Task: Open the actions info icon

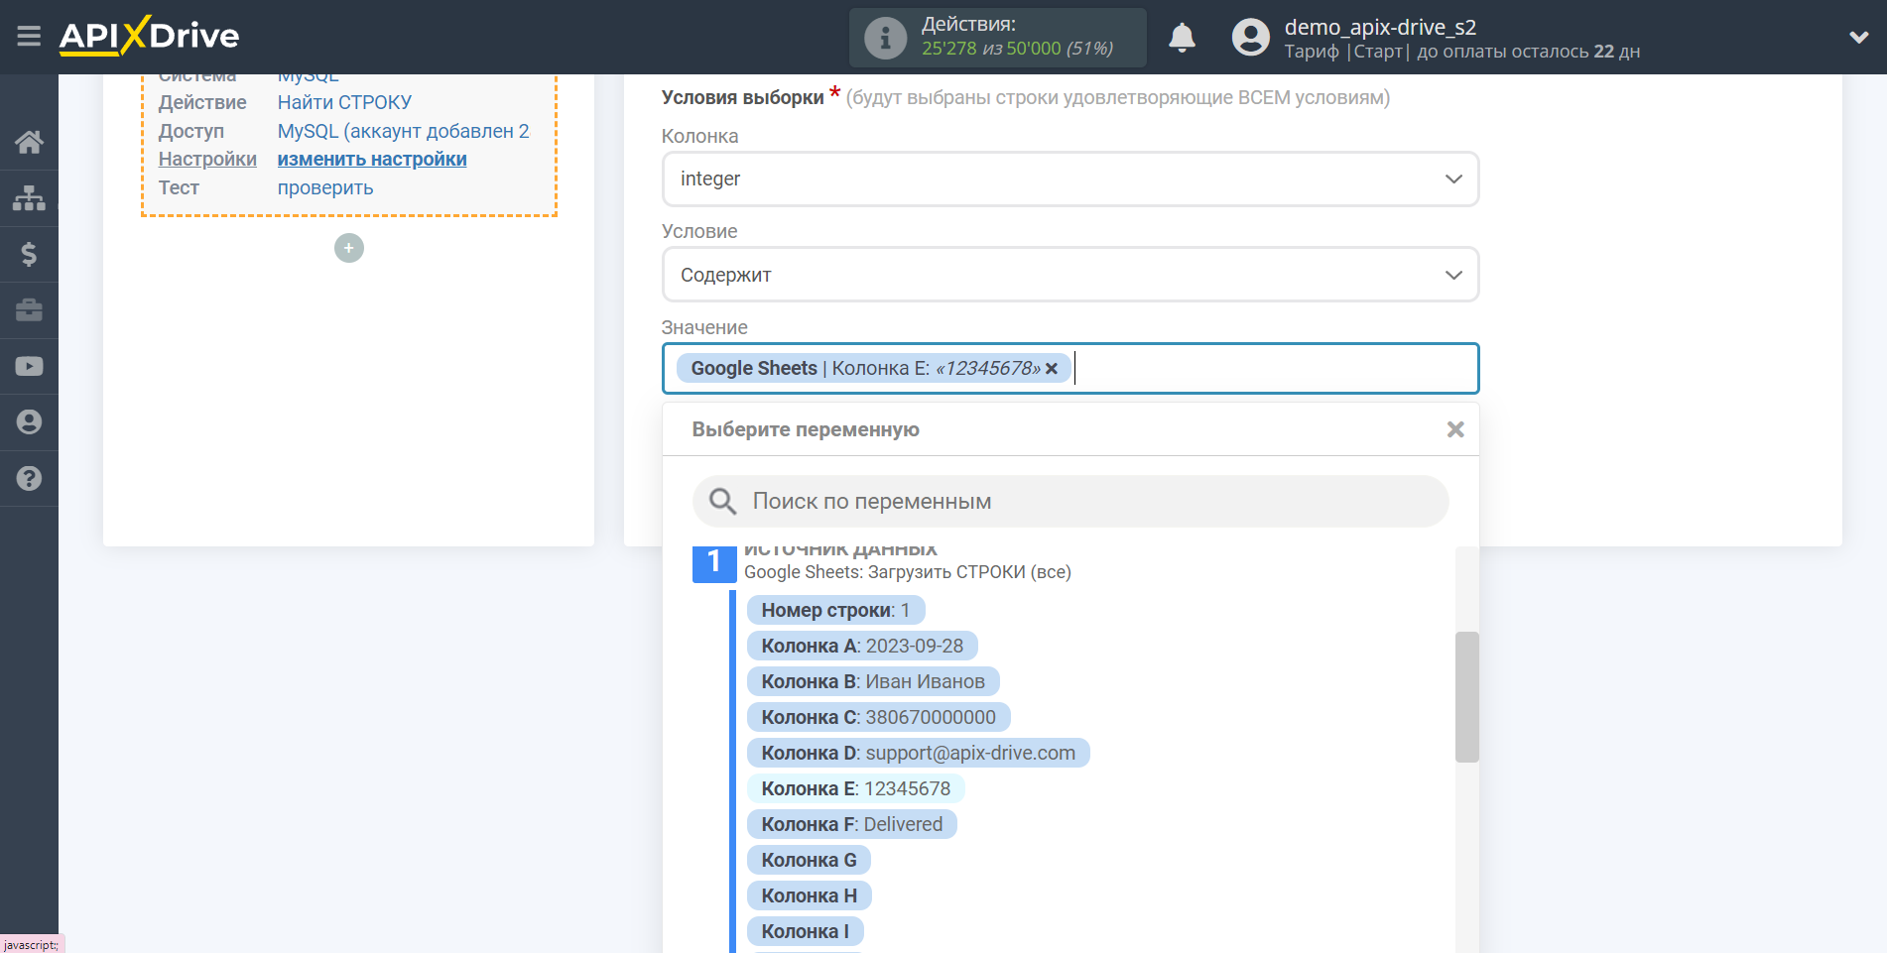Action: (885, 38)
